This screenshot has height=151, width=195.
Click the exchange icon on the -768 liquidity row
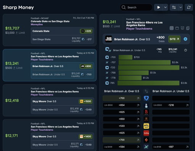click(107, 73)
